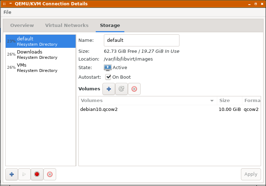Sort by the Volumes column header
Viewport: 266px width, 186px height.
(x=148, y=101)
